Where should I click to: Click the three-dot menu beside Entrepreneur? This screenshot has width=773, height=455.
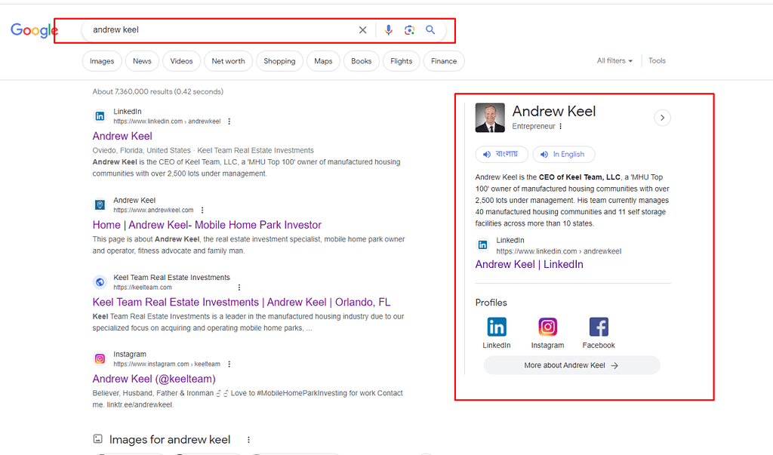click(x=561, y=126)
